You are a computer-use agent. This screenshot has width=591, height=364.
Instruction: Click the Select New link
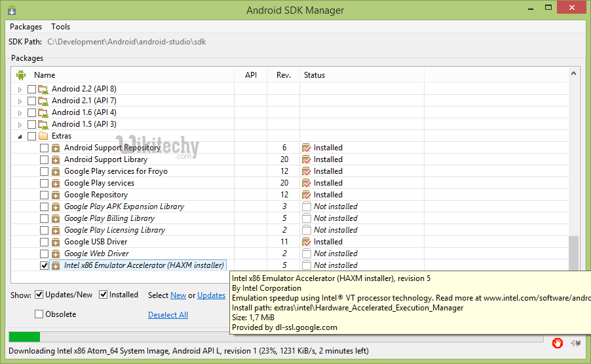pyautogui.click(x=178, y=295)
